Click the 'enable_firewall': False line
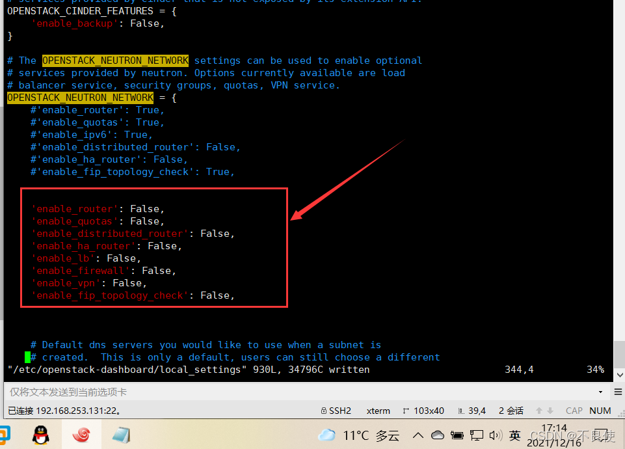Image resolution: width=625 pixels, height=449 pixels. point(103,271)
